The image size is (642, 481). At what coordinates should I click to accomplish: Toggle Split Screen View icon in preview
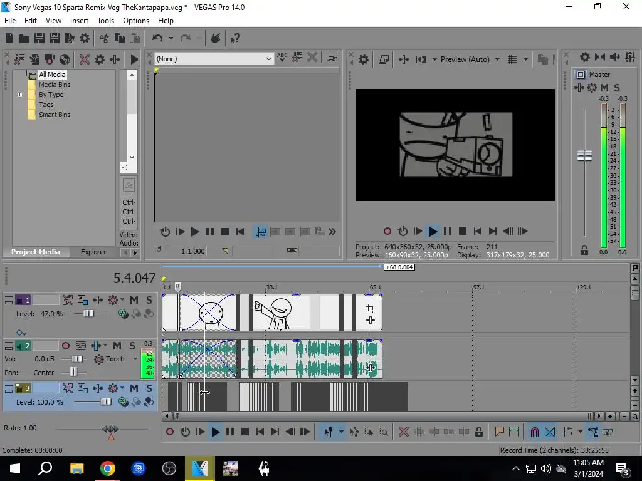tap(421, 59)
